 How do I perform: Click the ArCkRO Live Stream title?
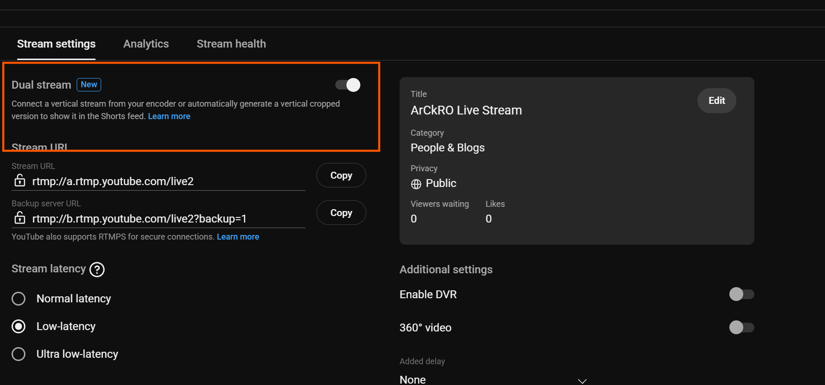click(x=466, y=110)
